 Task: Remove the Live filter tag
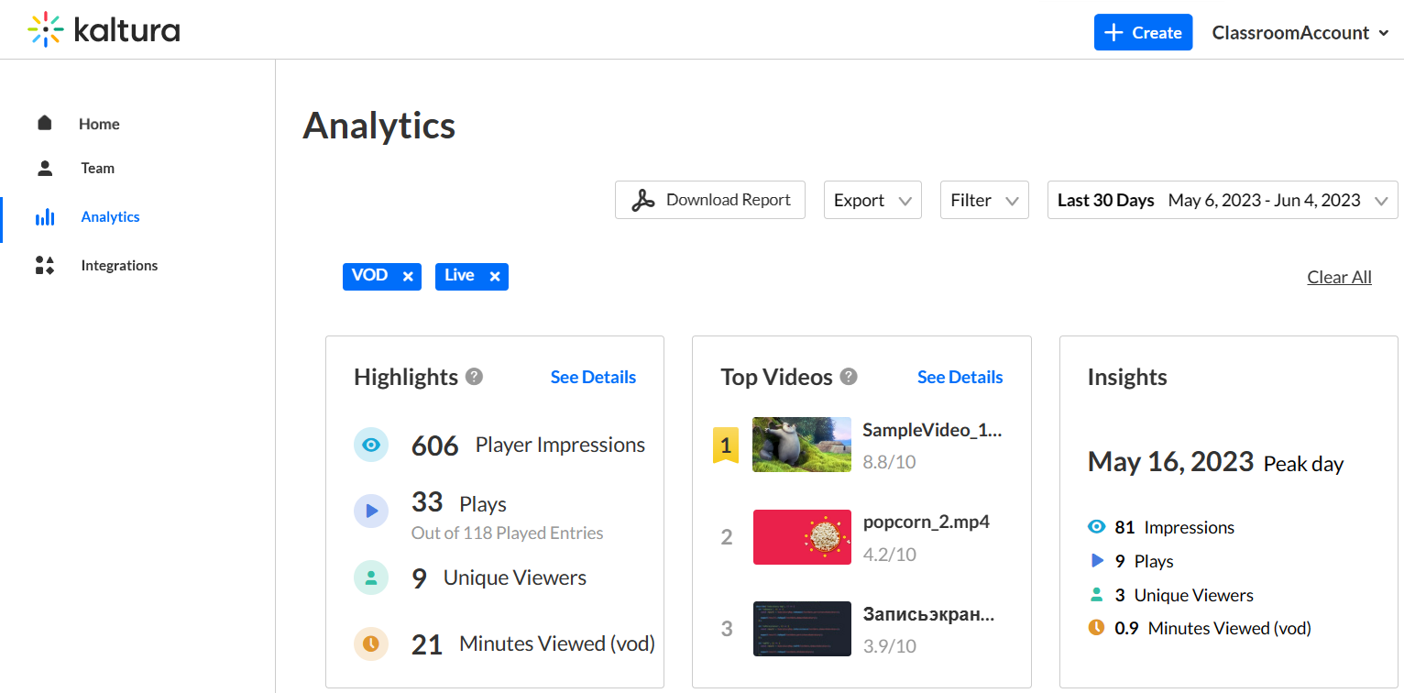495,277
